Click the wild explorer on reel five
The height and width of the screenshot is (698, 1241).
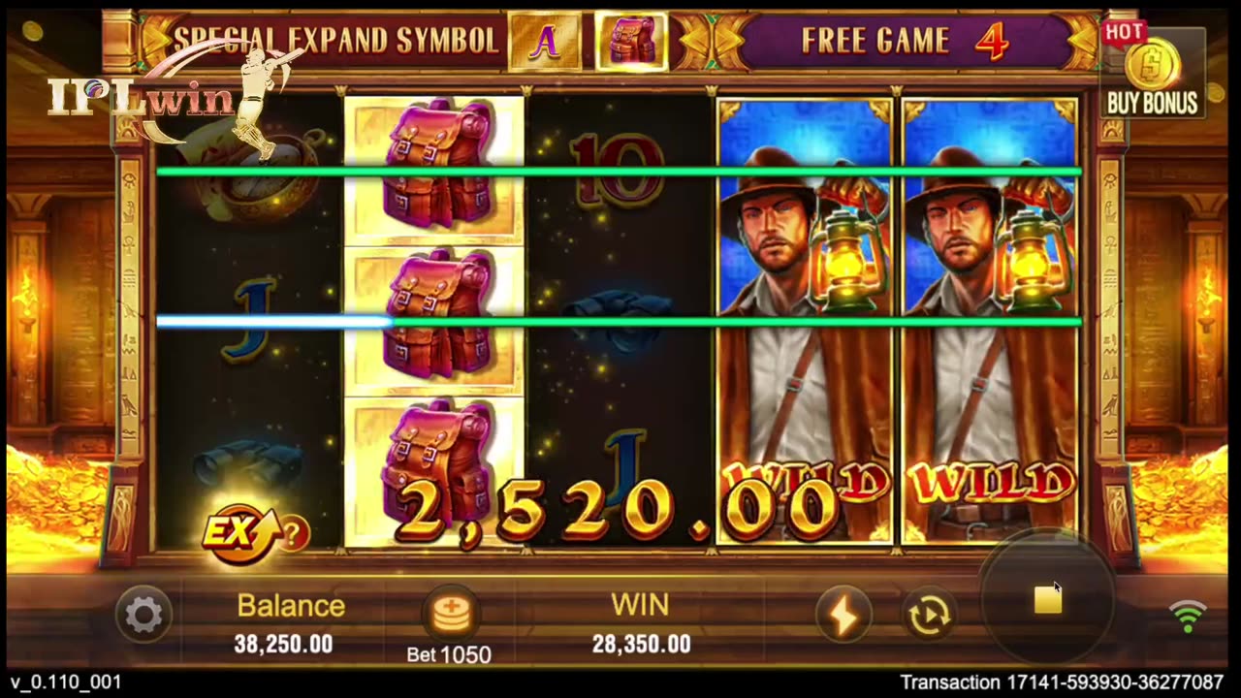point(989,320)
